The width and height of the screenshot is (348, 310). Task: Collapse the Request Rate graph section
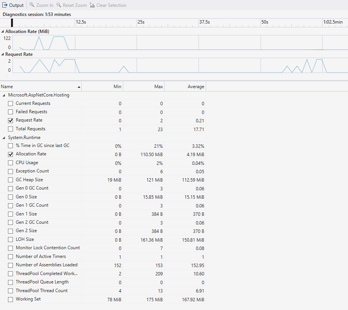[3, 54]
